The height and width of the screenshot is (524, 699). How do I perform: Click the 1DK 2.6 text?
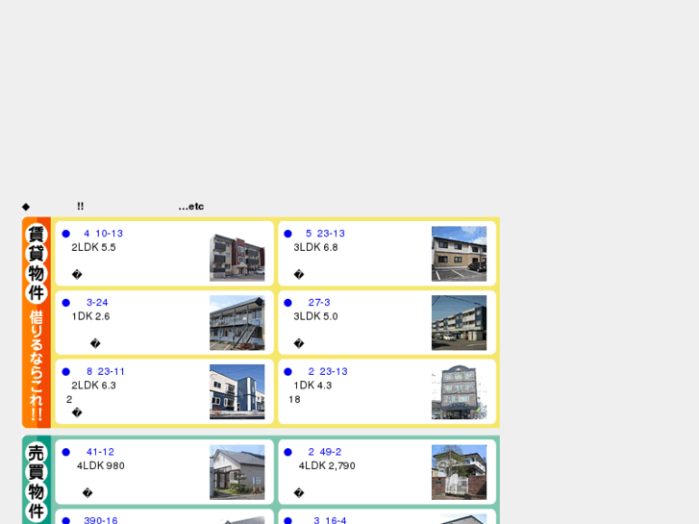[90, 316]
